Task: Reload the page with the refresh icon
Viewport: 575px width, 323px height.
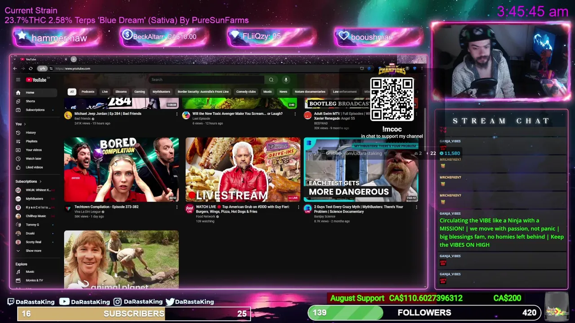Action: click(31, 69)
